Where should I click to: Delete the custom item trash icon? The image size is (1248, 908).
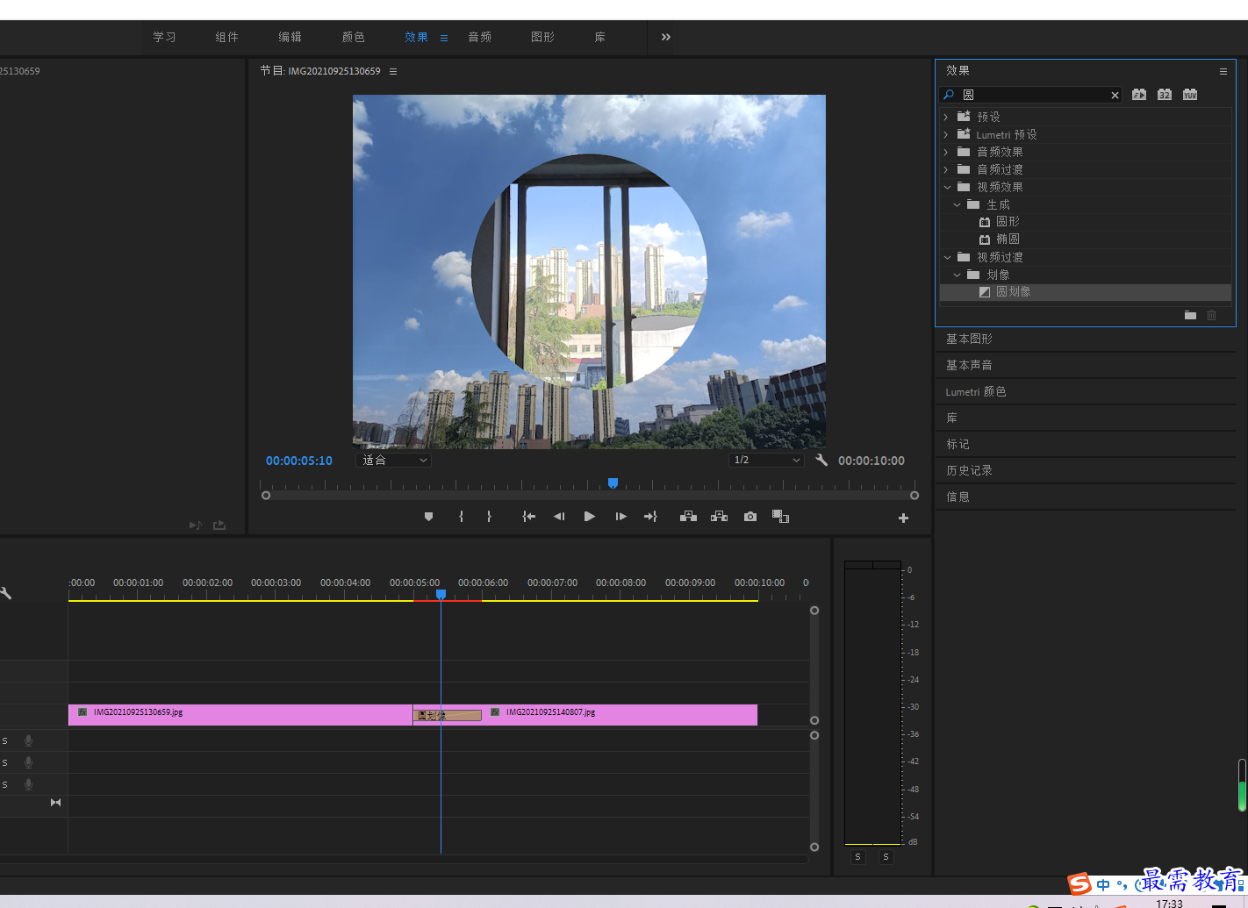point(1212,315)
